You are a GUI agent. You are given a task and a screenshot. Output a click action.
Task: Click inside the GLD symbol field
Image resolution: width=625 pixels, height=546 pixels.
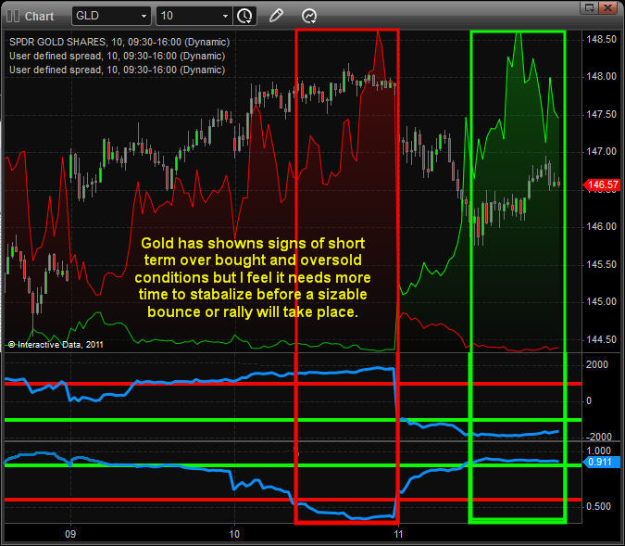[102, 16]
